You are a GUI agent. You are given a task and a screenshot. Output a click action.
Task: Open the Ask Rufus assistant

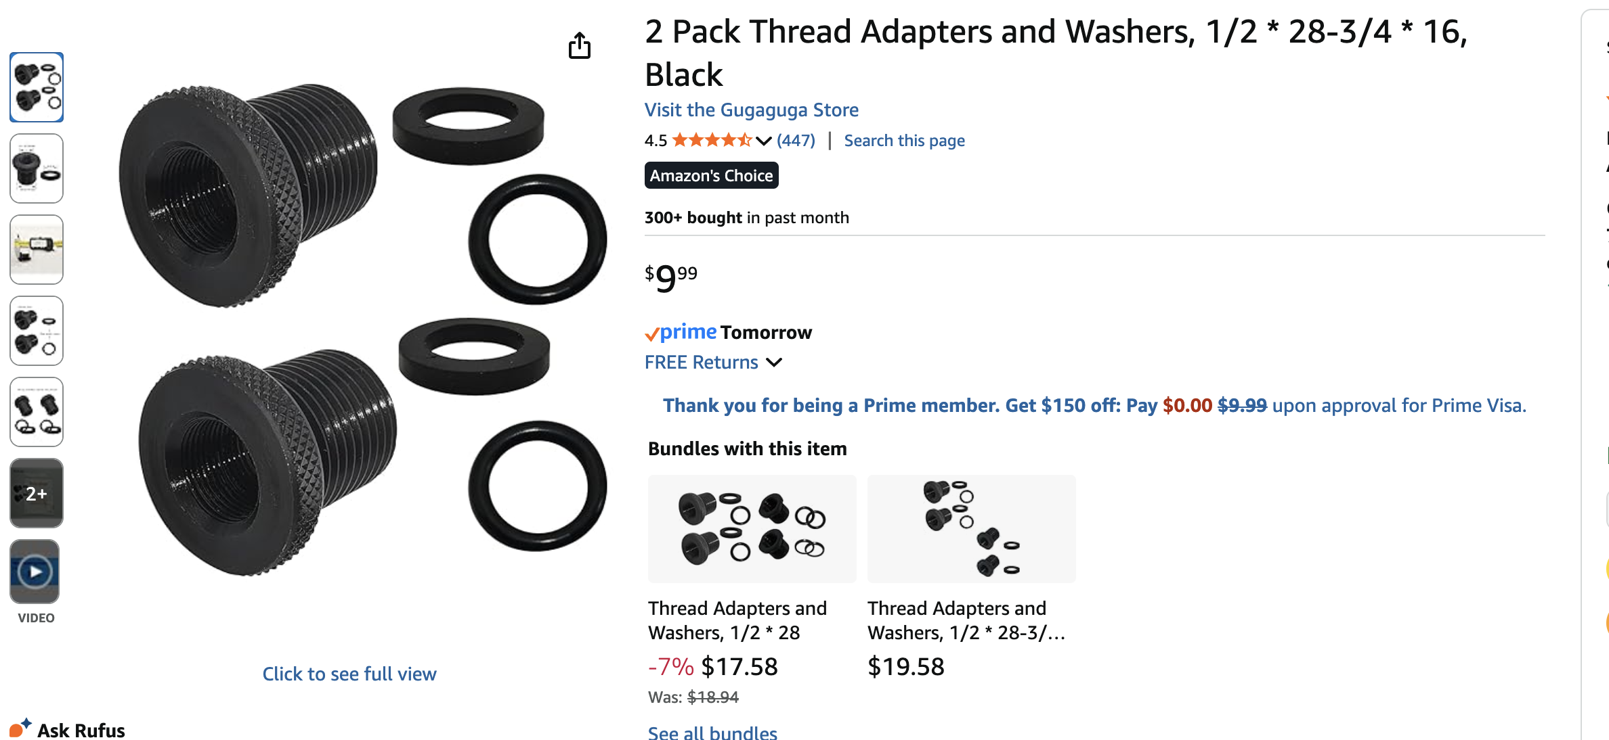[68, 730]
